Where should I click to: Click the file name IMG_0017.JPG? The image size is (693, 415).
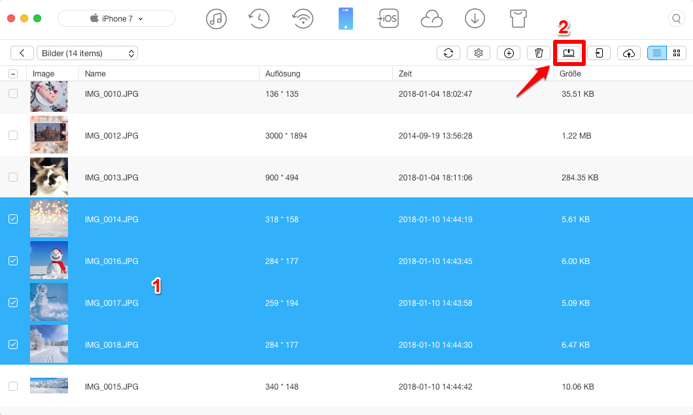pos(112,303)
